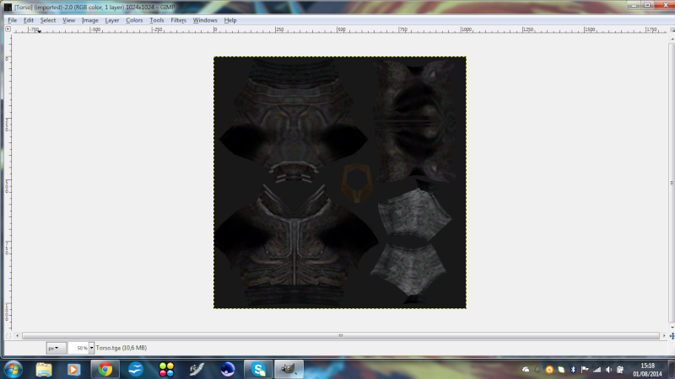Click the Show desktop strip at taskbar end
Screen dimensions: 675x379
pos(672,370)
